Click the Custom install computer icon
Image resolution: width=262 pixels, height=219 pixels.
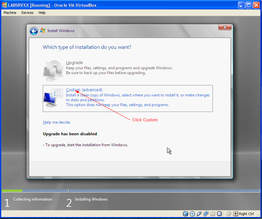53,98
